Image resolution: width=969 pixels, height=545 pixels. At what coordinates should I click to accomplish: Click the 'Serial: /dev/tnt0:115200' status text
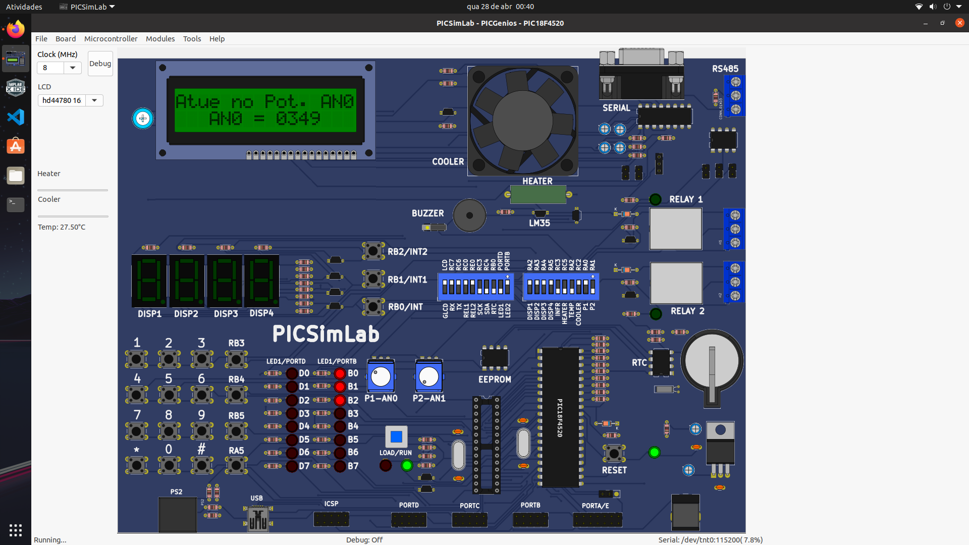coord(710,539)
